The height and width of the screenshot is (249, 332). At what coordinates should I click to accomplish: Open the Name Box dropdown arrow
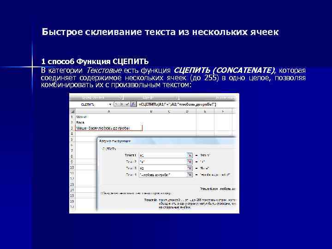coord(110,104)
